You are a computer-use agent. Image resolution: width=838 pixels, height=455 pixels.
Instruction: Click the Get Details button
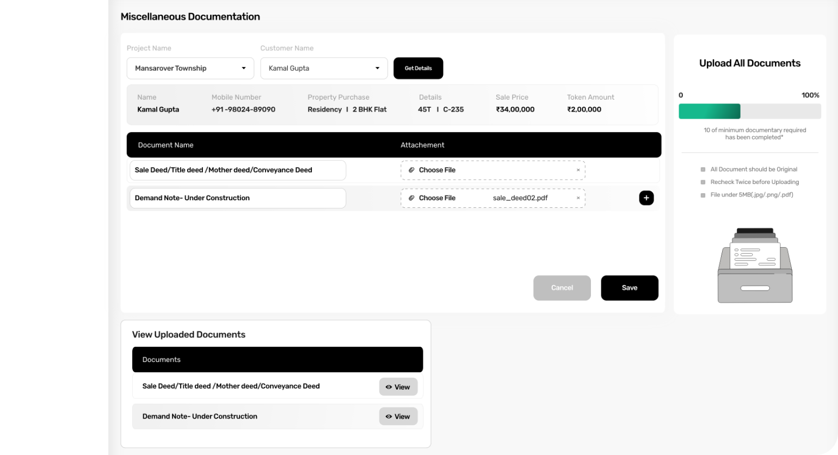tap(418, 68)
